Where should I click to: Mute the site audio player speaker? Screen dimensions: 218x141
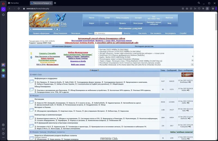[x=57, y=29]
